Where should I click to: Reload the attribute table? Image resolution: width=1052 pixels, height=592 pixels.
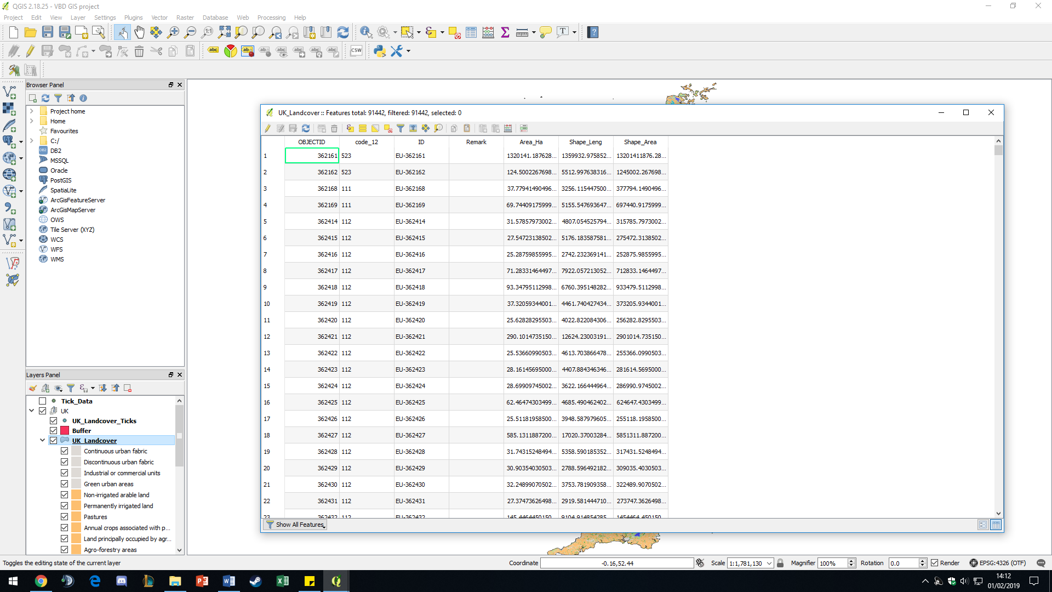tap(306, 128)
